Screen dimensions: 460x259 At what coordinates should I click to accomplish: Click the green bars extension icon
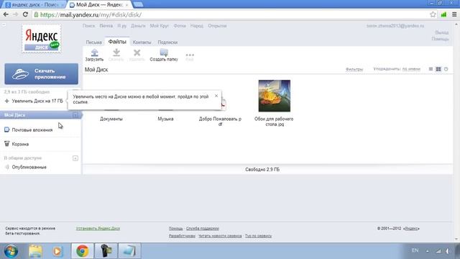(x=443, y=14)
